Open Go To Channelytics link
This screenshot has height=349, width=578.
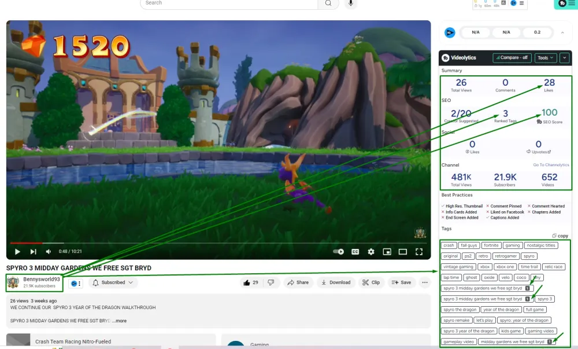pyautogui.click(x=551, y=165)
